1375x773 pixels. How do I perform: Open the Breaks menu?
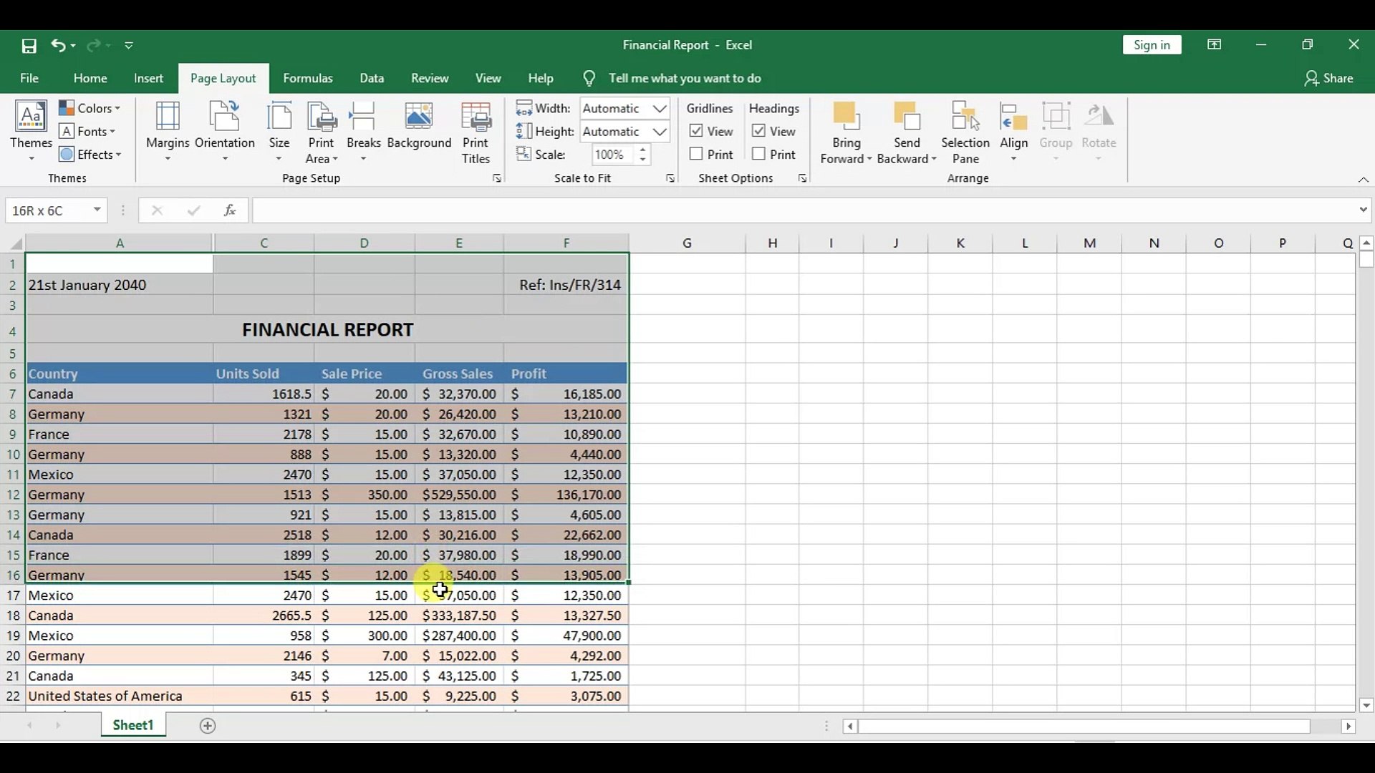click(363, 132)
